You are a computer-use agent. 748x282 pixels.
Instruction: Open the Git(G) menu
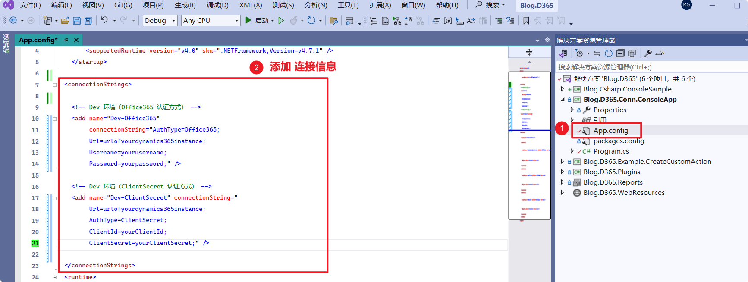click(123, 5)
